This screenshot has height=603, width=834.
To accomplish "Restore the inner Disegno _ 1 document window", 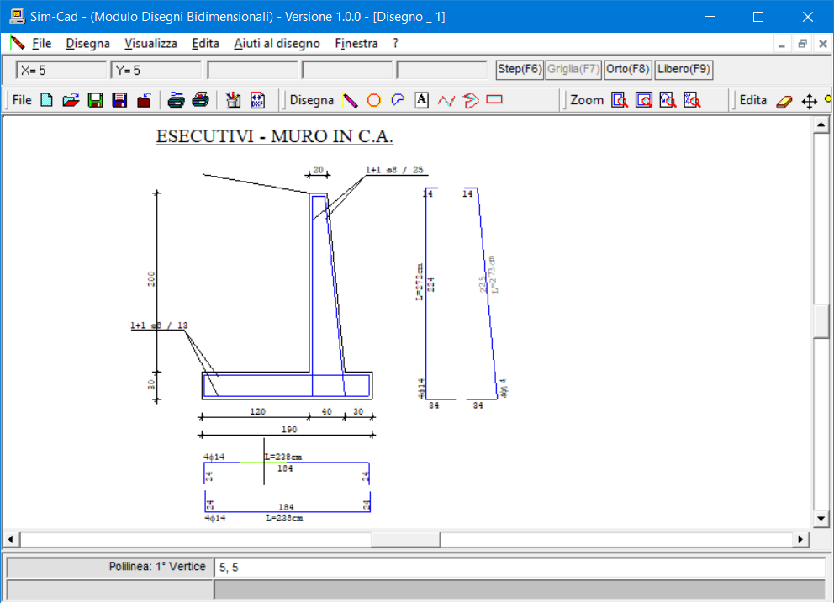I will point(802,44).
